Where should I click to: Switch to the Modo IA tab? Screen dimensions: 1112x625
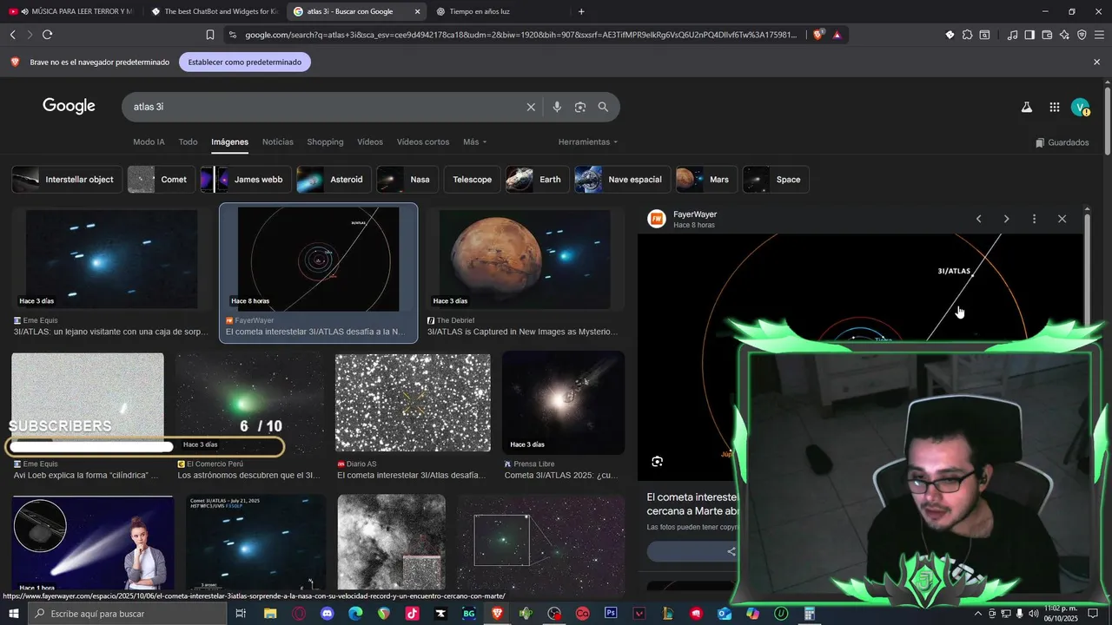pos(149,141)
